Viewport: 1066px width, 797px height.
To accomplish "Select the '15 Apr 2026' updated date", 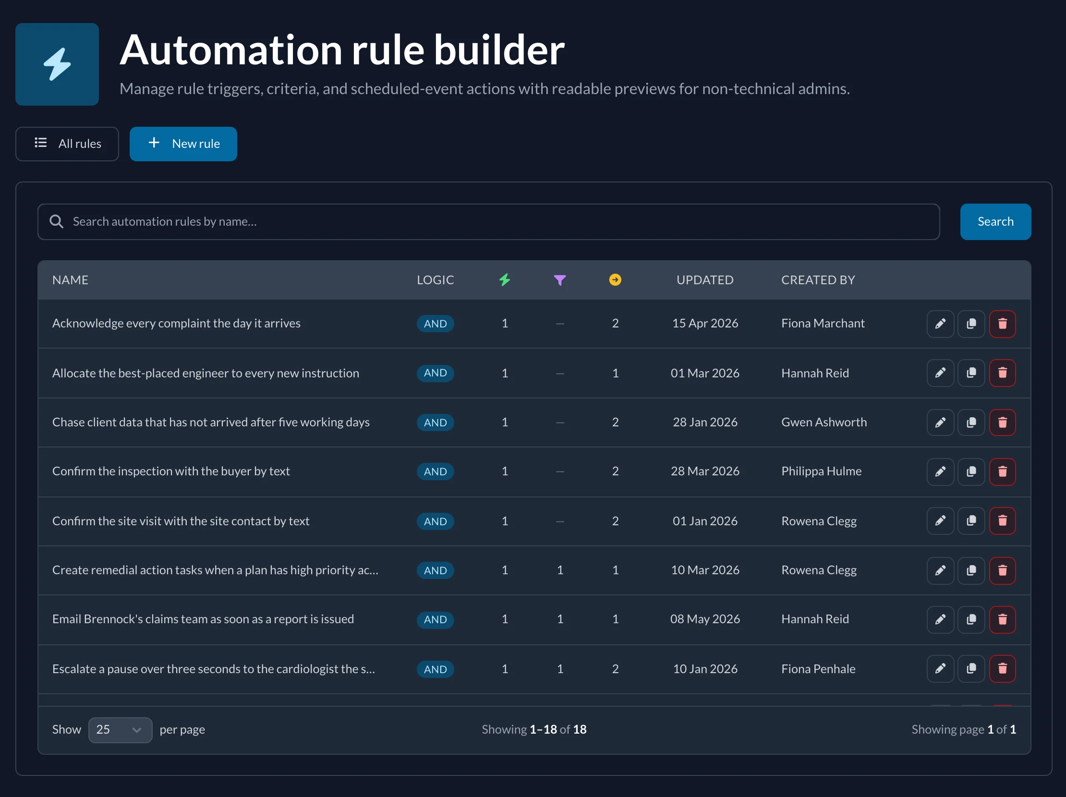I will (704, 323).
